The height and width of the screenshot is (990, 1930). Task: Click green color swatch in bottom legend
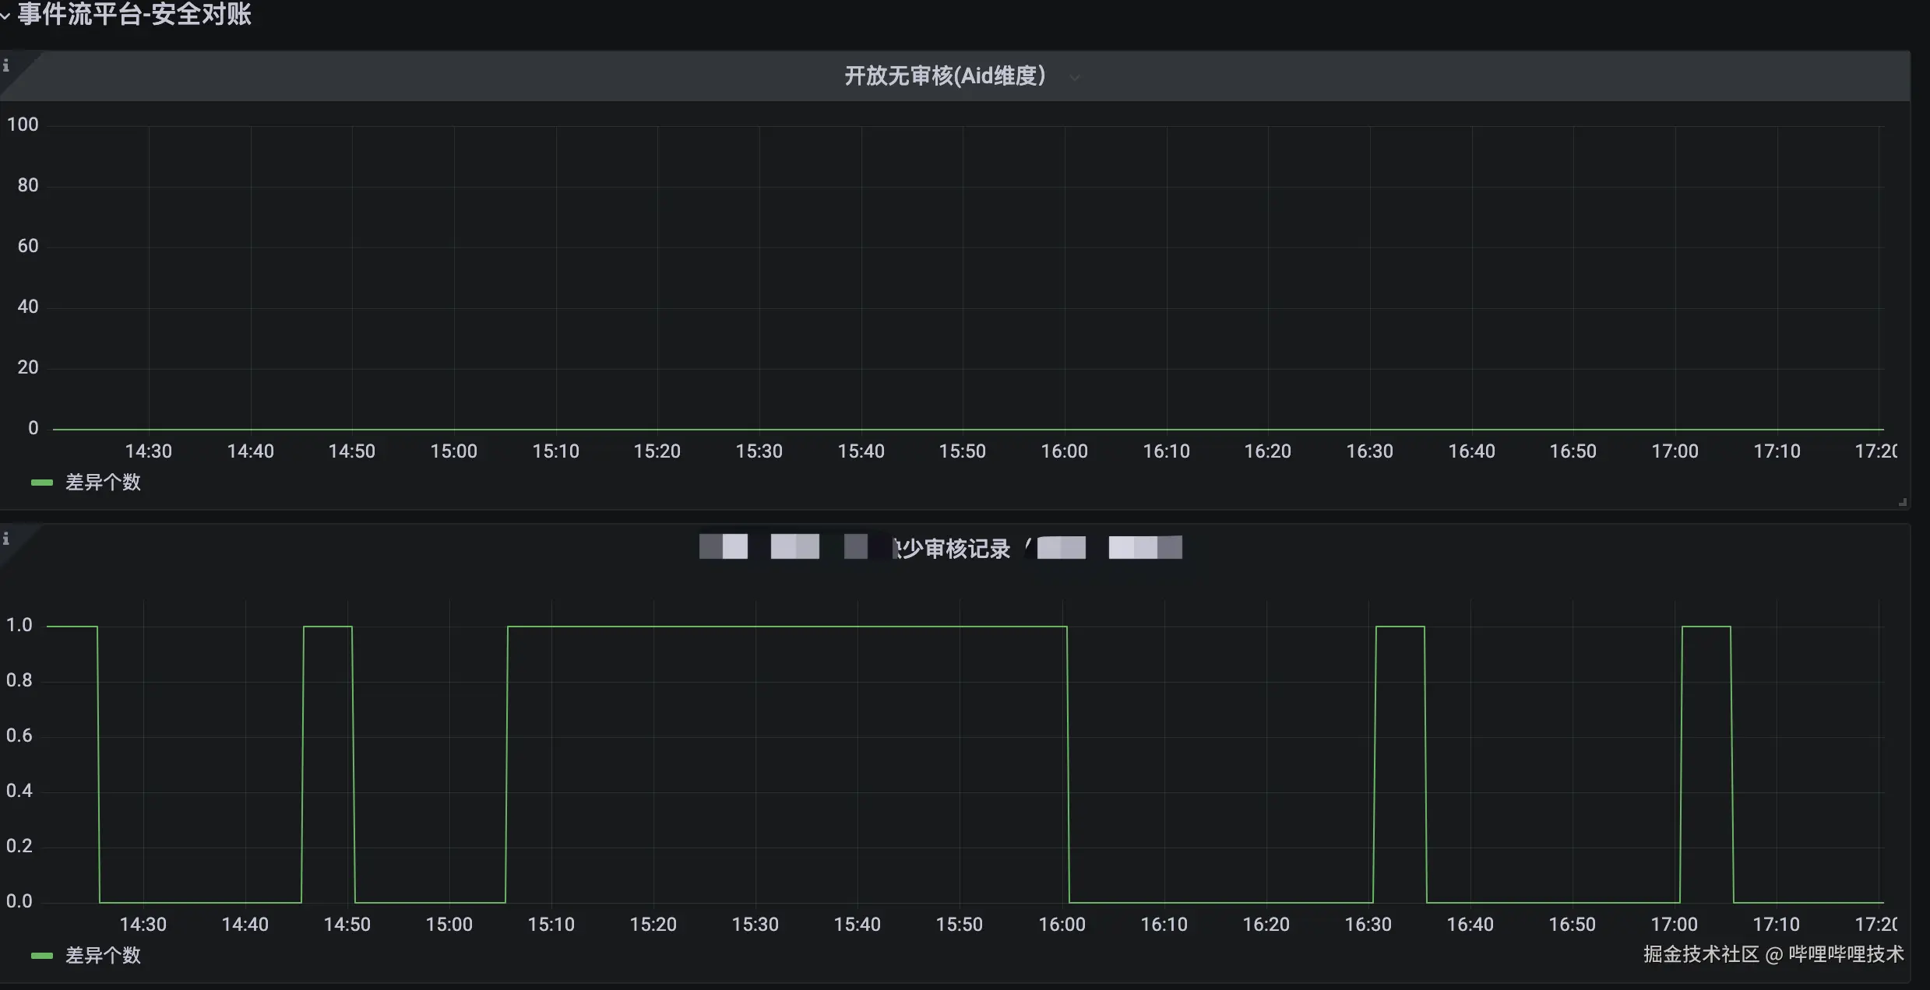pos(41,956)
